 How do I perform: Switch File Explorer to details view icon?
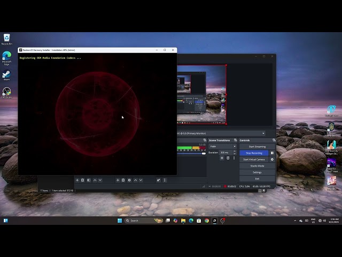(x=260, y=191)
